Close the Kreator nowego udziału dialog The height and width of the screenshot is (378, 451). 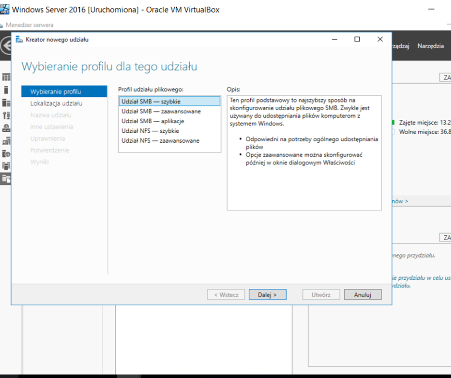pyautogui.click(x=380, y=39)
